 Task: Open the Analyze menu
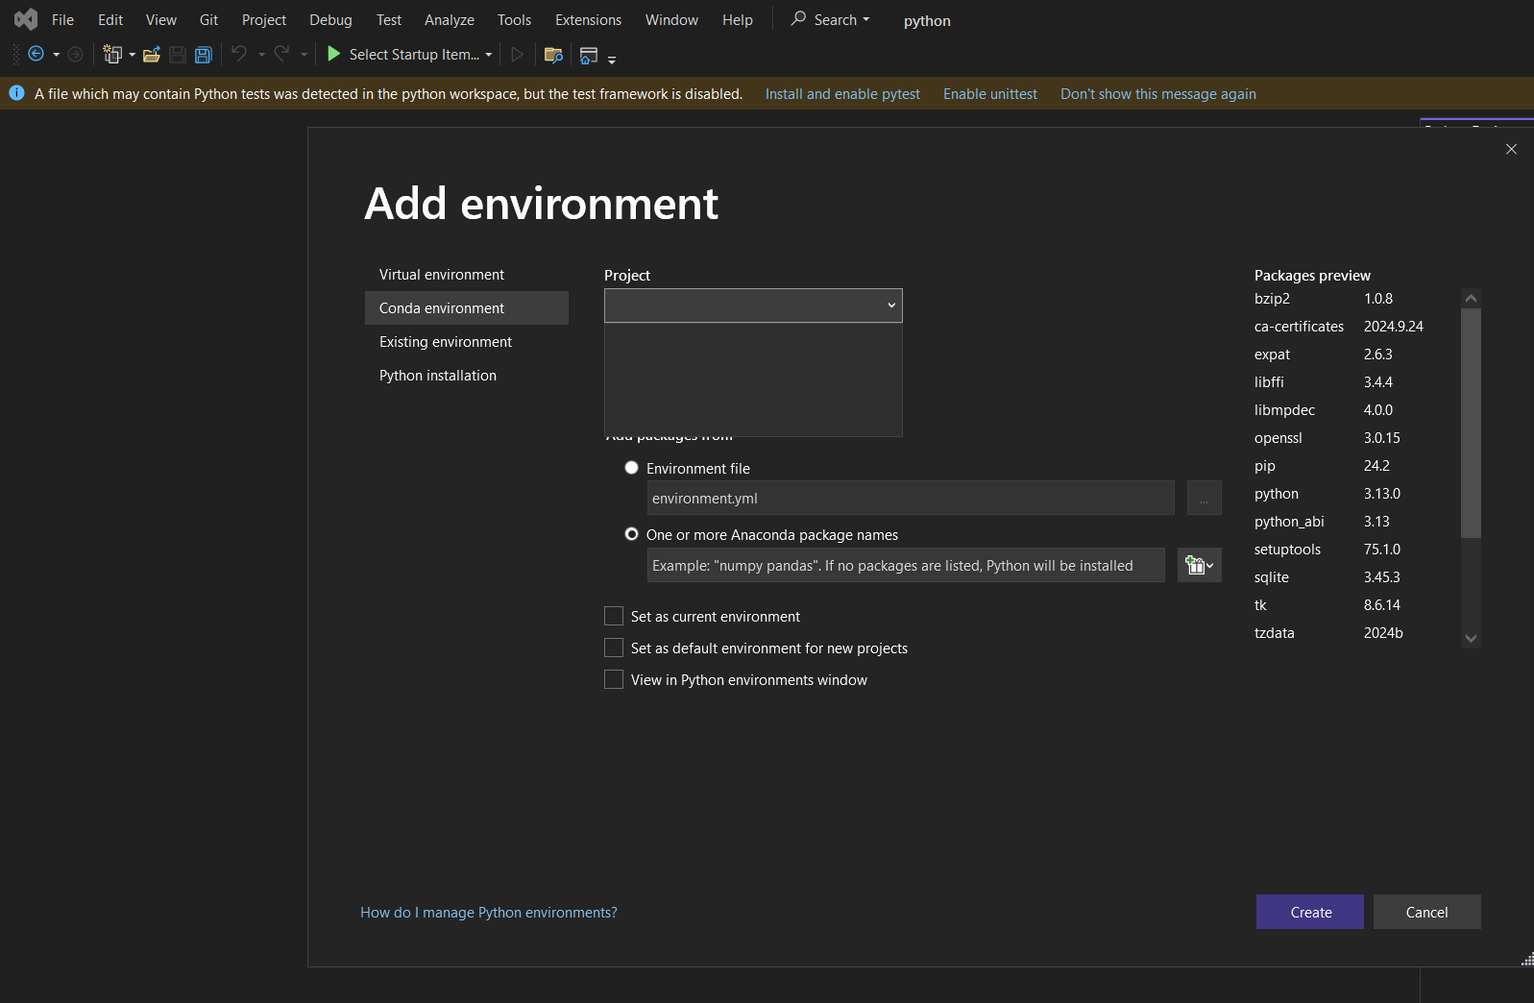tap(450, 19)
